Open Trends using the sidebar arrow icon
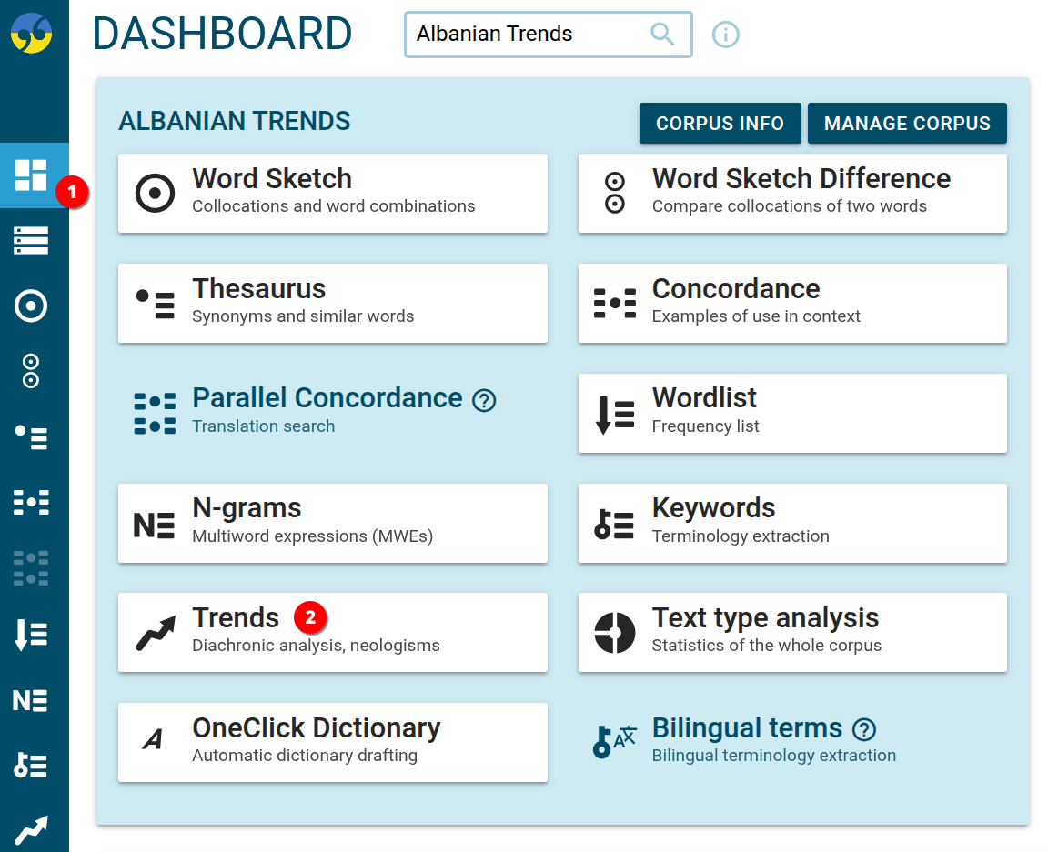The height and width of the screenshot is (852, 1048). point(32,827)
